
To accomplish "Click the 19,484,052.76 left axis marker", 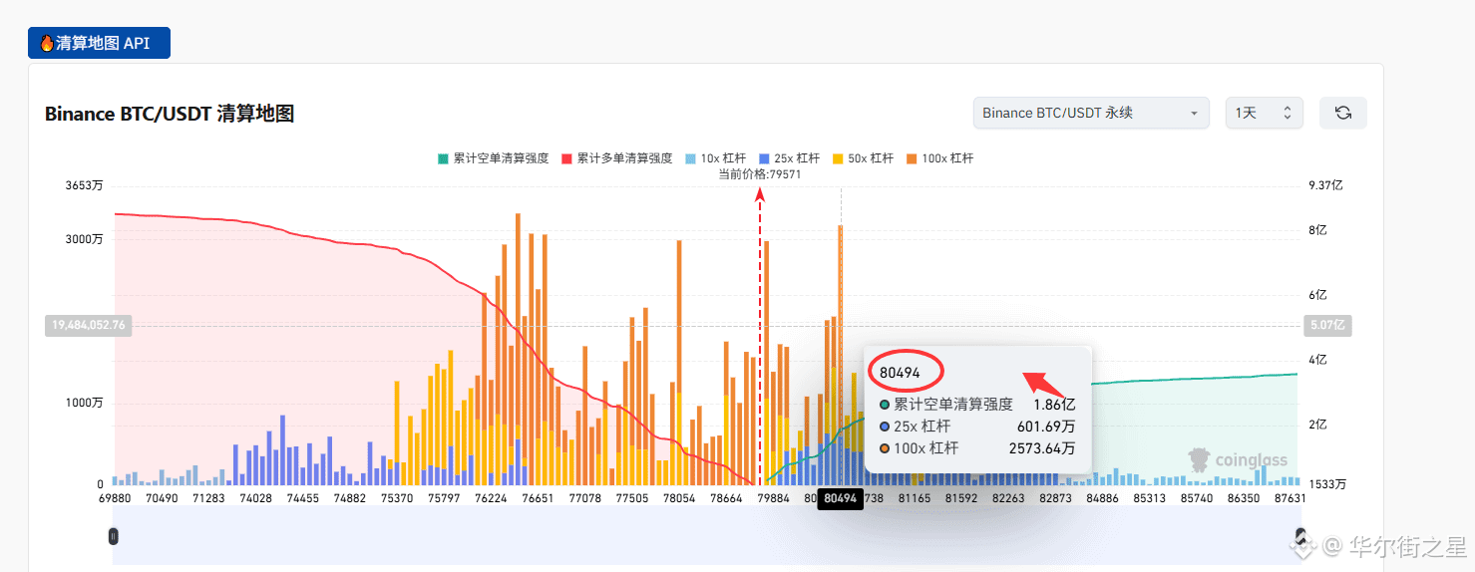I will click(89, 325).
